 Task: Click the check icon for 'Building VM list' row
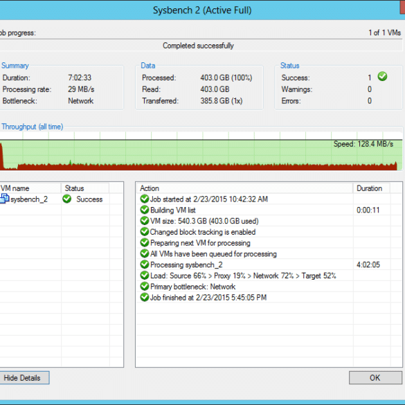145,210
